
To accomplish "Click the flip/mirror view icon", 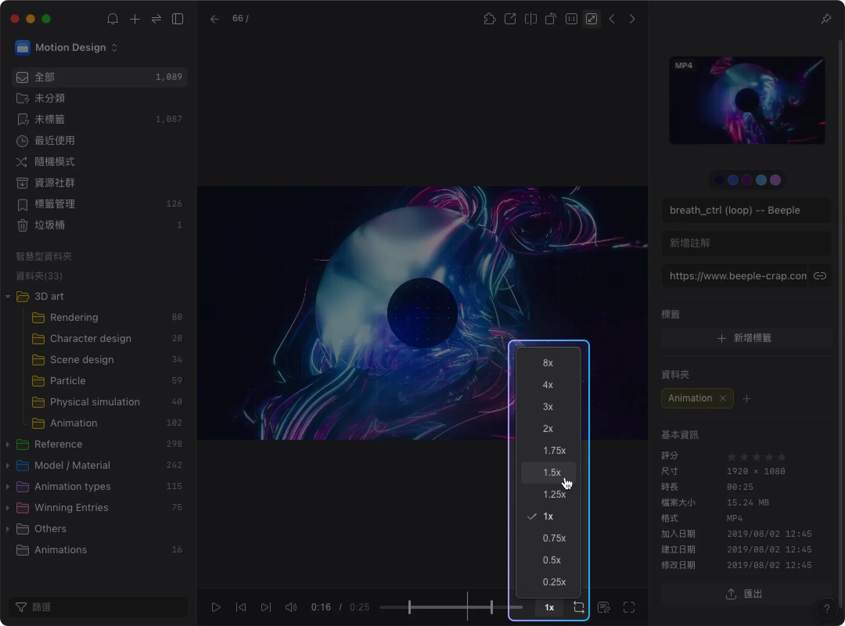I will pos(531,19).
